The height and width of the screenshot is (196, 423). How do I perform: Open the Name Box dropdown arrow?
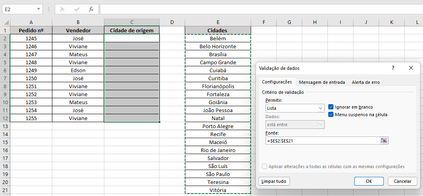coord(38,9)
